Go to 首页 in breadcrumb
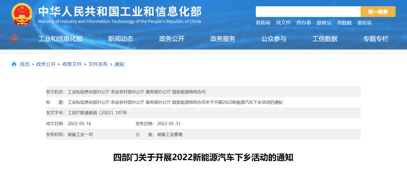The image size is (407, 172). tap(25, 64)
